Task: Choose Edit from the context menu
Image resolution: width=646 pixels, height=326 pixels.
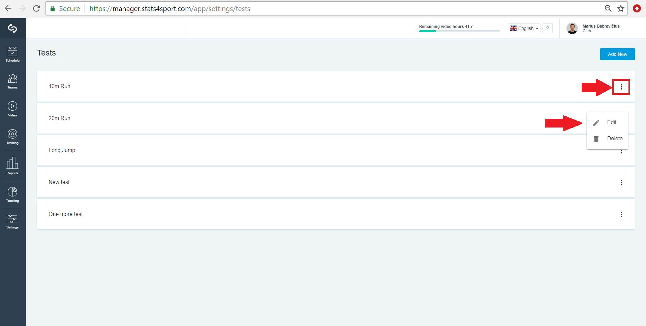Action: (607, 122)
